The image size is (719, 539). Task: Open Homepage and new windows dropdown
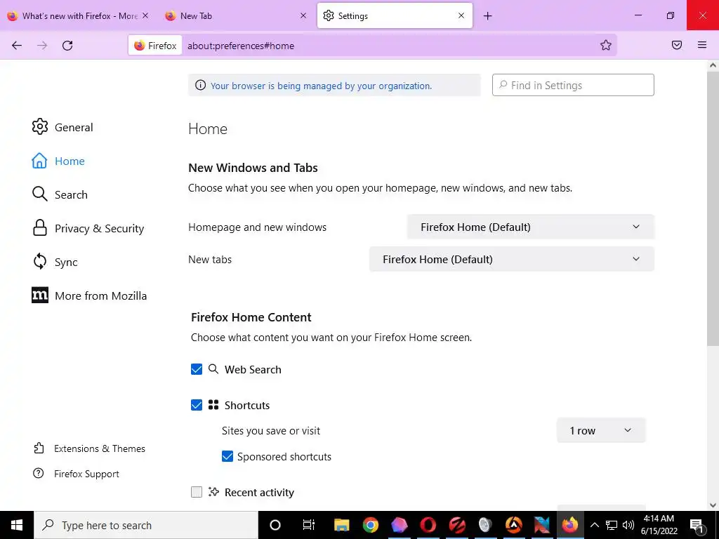point(531,227)
